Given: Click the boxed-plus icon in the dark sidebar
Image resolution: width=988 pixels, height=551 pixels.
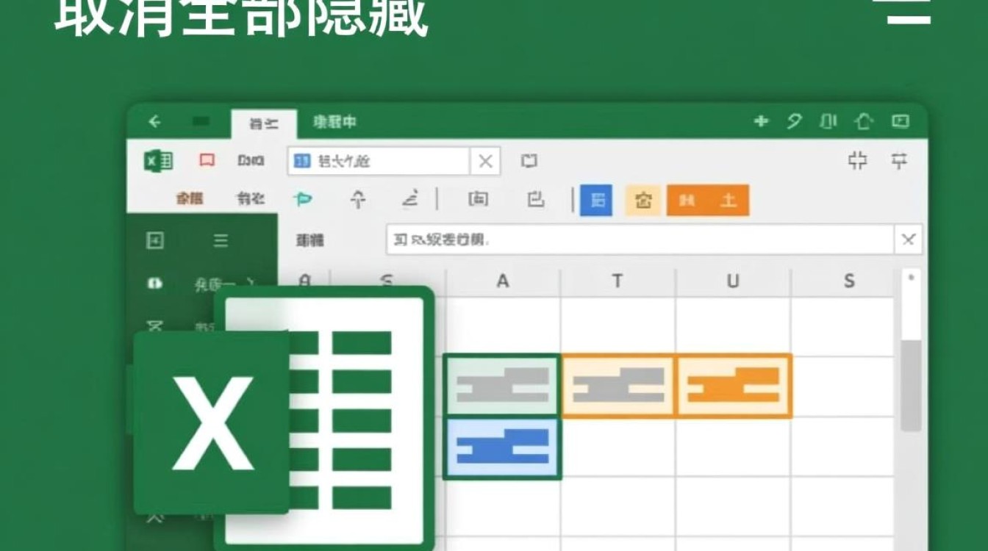Looking at the screenshot, I should click(154, 240).
